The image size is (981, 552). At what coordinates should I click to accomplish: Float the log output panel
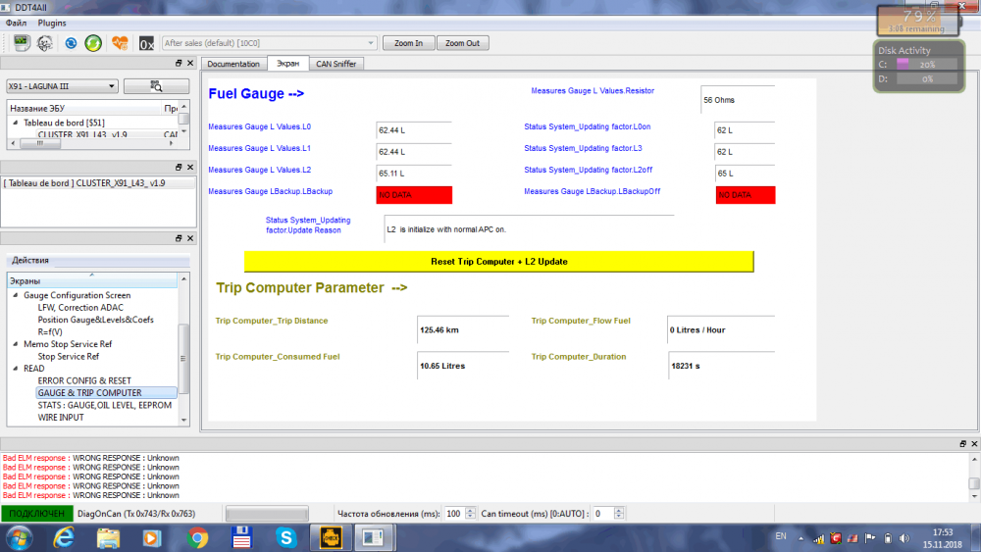click(962, 443)
